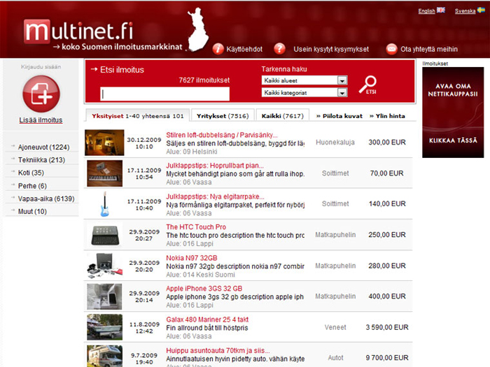Image resolution: width=490 pixels, height=367 pixels.
Task: Open Ota yhteyttä meihin link
Action: pyautogui.click(x=428, y=50)
